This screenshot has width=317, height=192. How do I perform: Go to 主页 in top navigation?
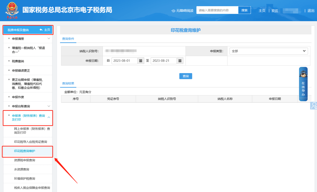point(262,11)
